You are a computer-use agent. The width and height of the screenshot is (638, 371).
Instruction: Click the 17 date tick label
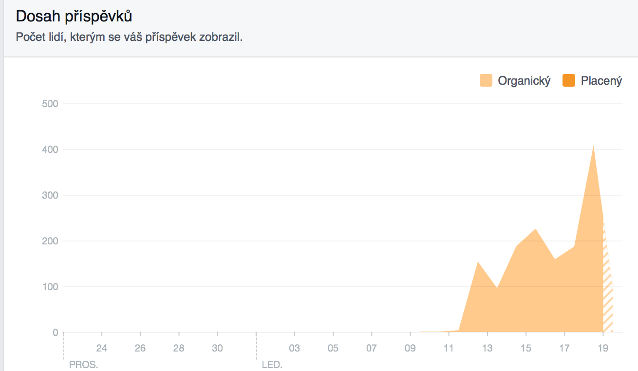[564, 348]
